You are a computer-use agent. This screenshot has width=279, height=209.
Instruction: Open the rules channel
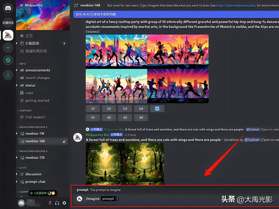(43, 93)
